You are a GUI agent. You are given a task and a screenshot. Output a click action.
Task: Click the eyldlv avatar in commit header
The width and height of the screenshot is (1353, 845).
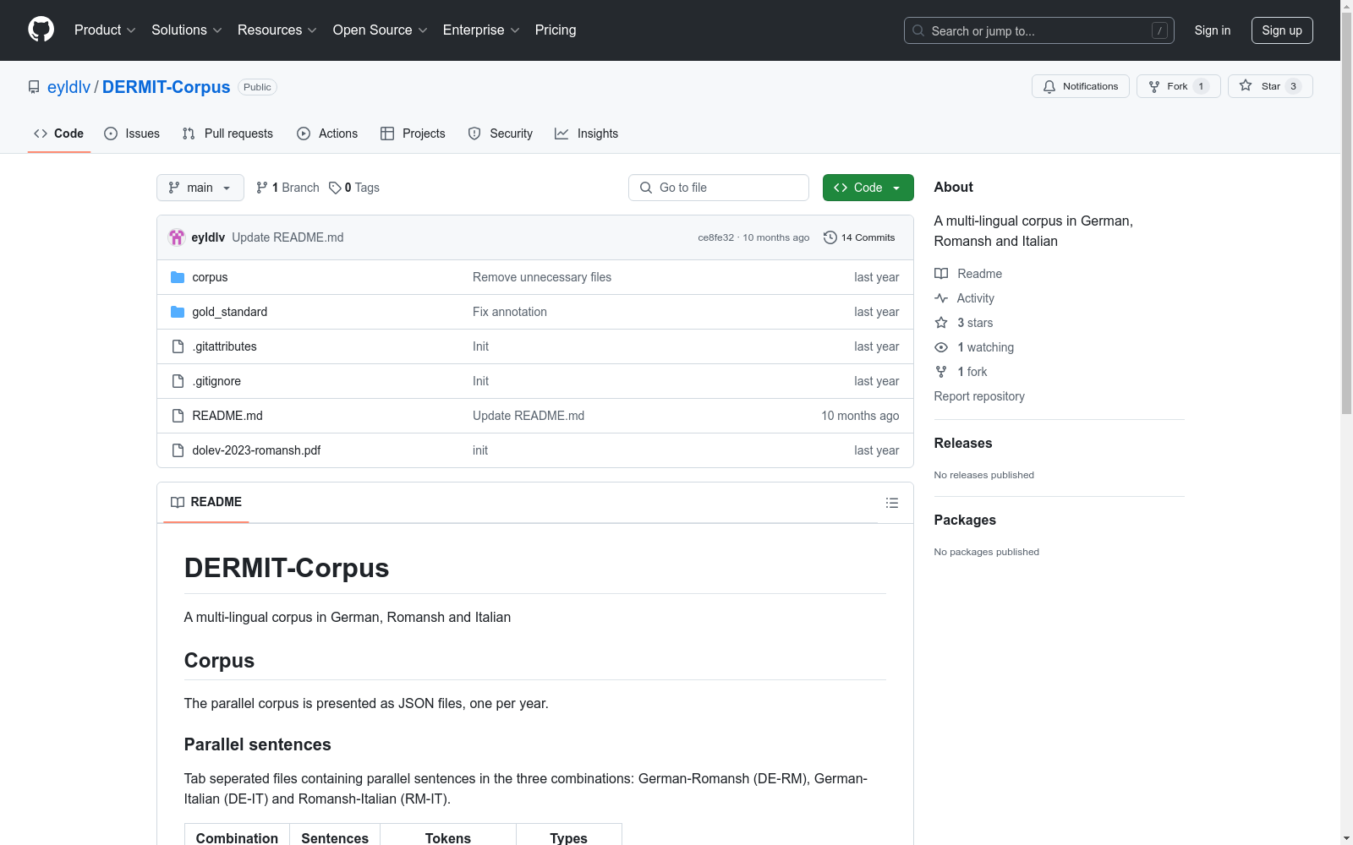177,237
